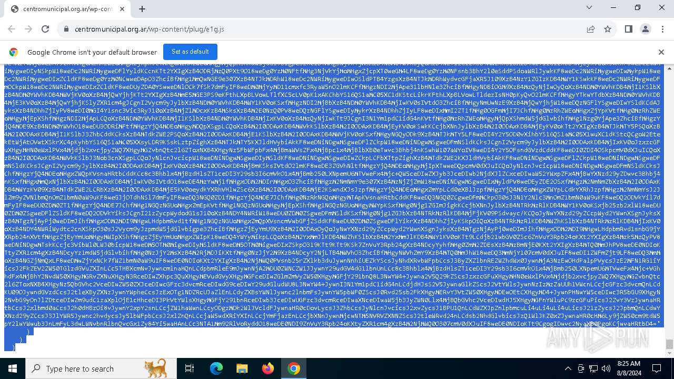
Task: Set Chrome as default browser
Action: click(x=190, y=52)
